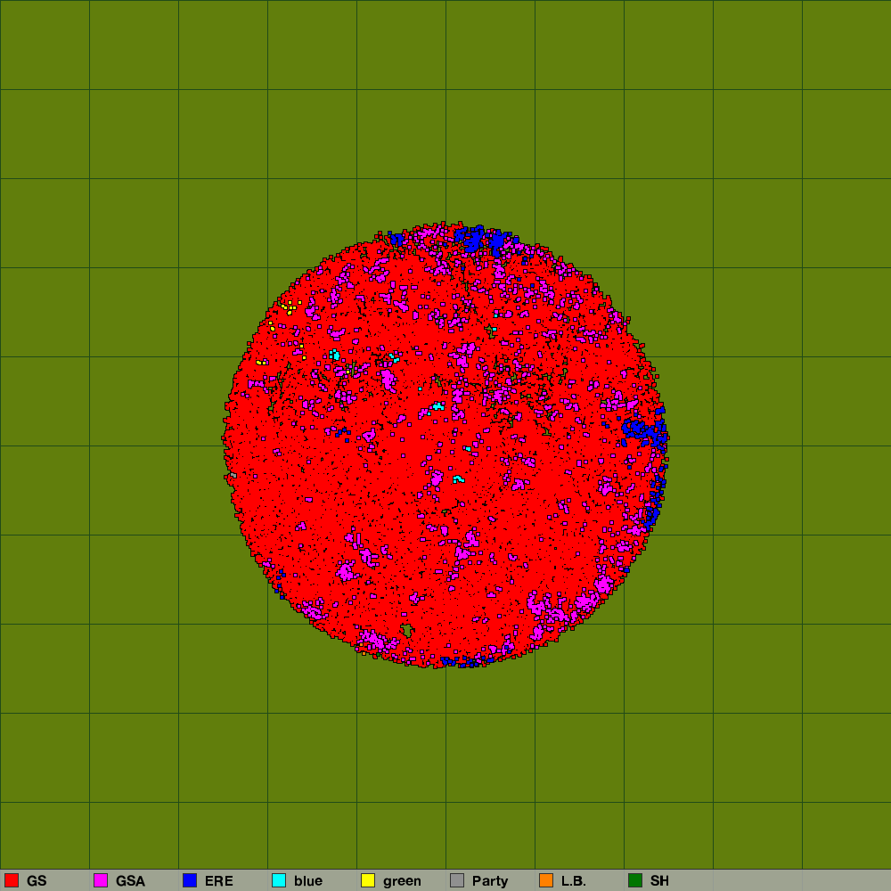Screen dimensions: 891x891
Task: Select the SH legend label
Action: tap(659, 881)
